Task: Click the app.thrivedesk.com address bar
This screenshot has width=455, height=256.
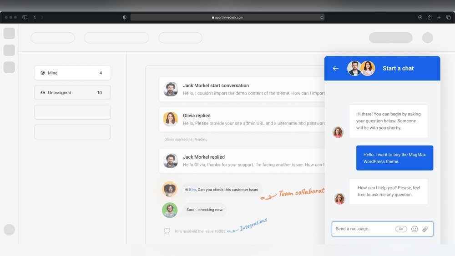Action: click(x=227, y=17)
